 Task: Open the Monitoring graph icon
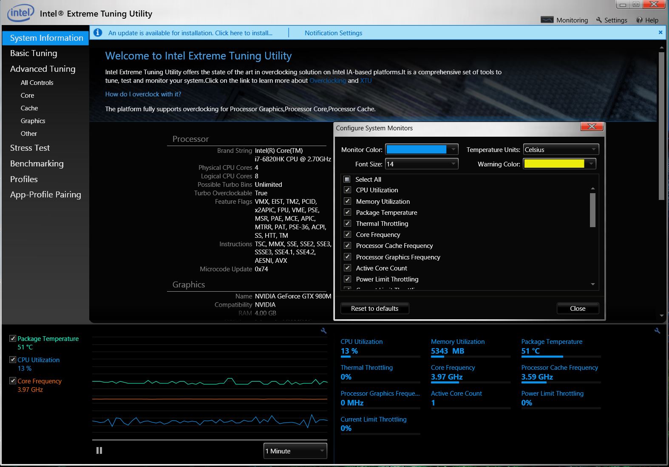click(x=547, y=20)
